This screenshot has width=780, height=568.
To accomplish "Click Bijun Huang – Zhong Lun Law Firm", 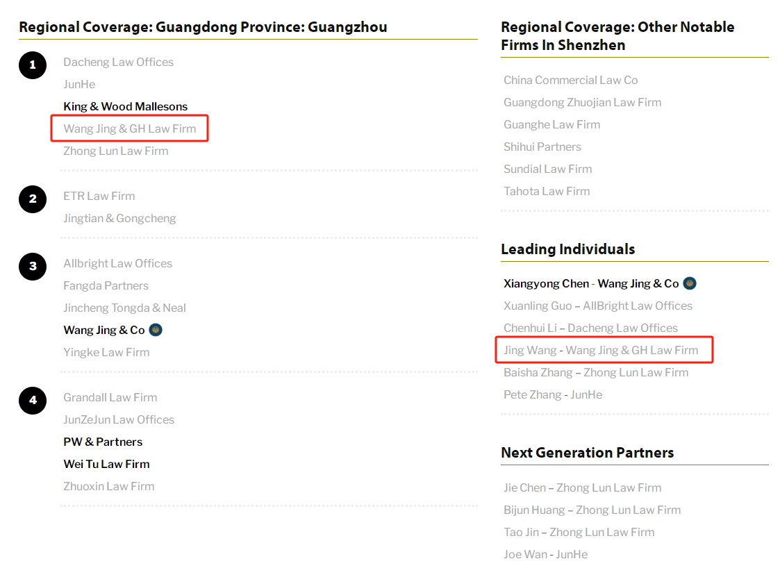I will 592,510.
